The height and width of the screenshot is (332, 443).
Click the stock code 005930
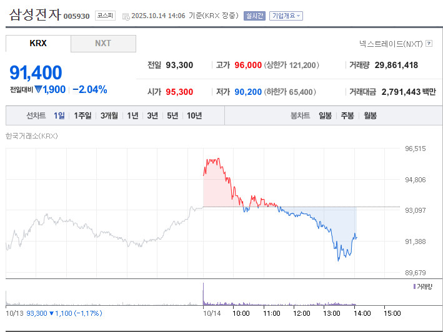76,16
